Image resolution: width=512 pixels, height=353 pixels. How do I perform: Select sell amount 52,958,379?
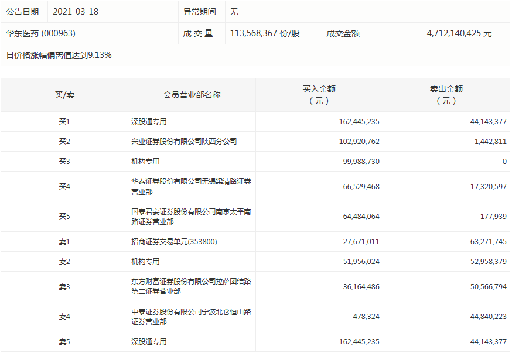click(x=489, y=262)
